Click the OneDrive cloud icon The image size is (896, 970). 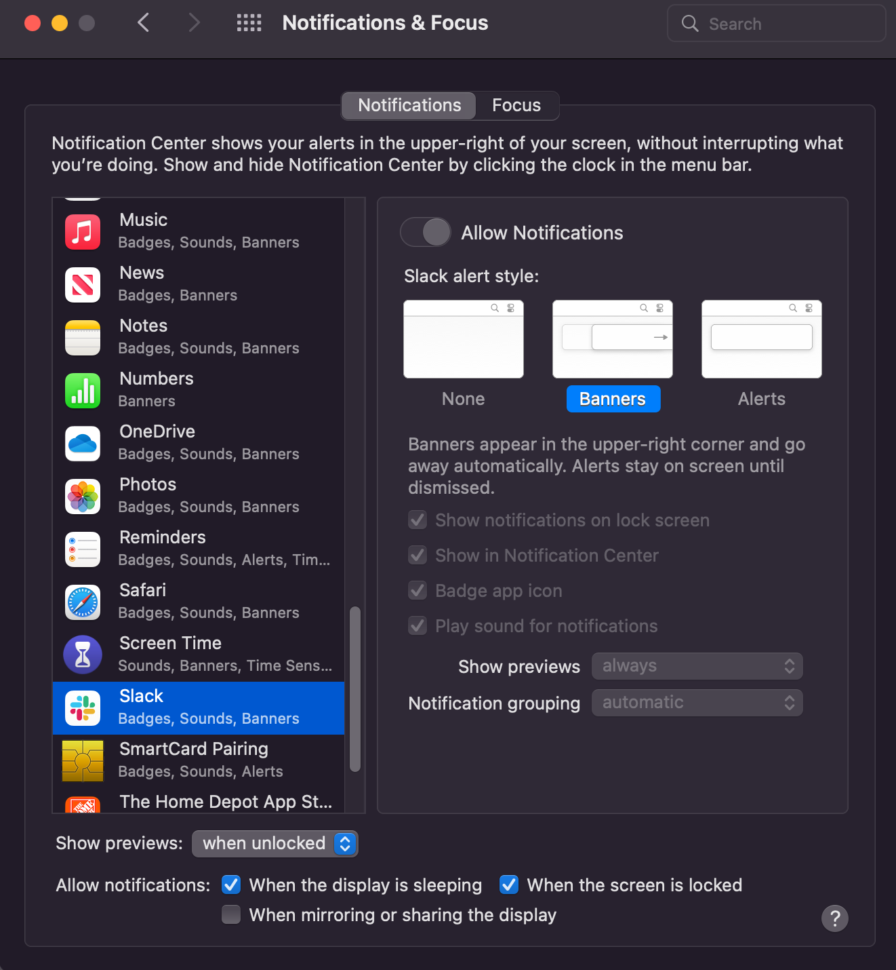83,443
